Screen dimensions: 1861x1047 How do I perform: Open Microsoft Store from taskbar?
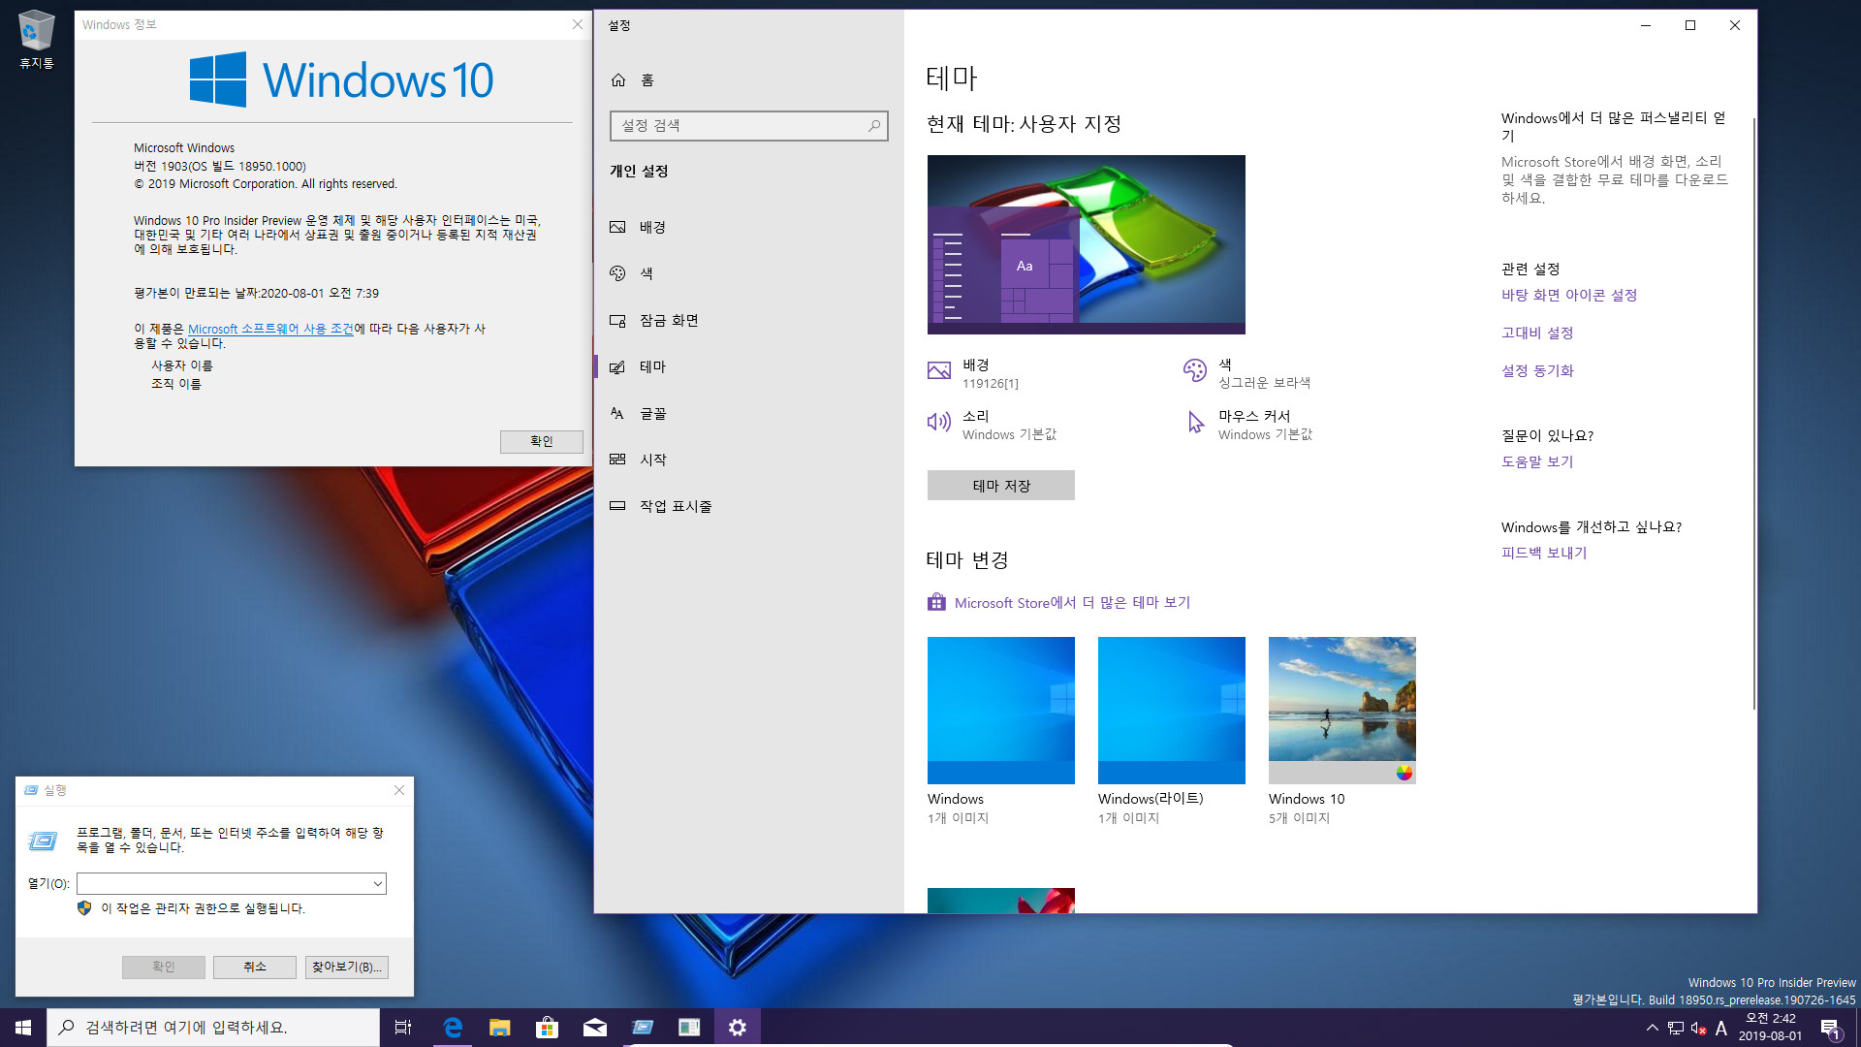tap(547, 1028)
